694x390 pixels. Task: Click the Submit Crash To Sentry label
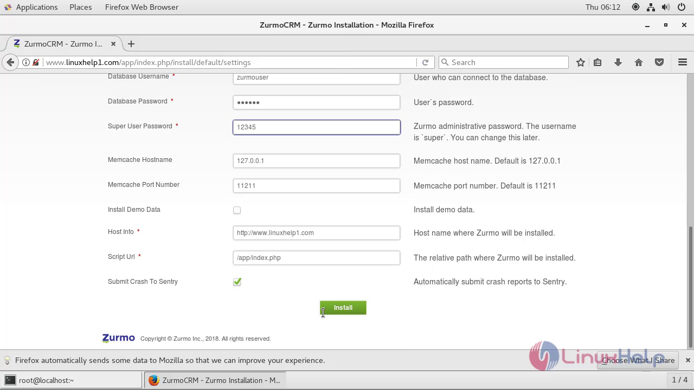(143, 282)
